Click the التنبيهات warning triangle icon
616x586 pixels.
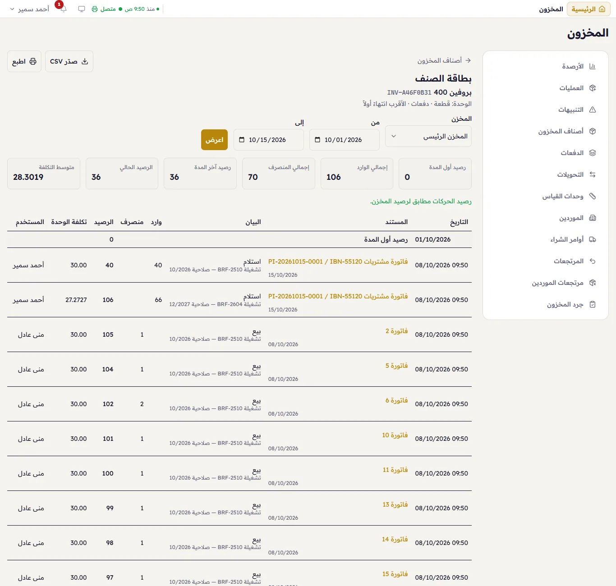[x=593, y=110]
